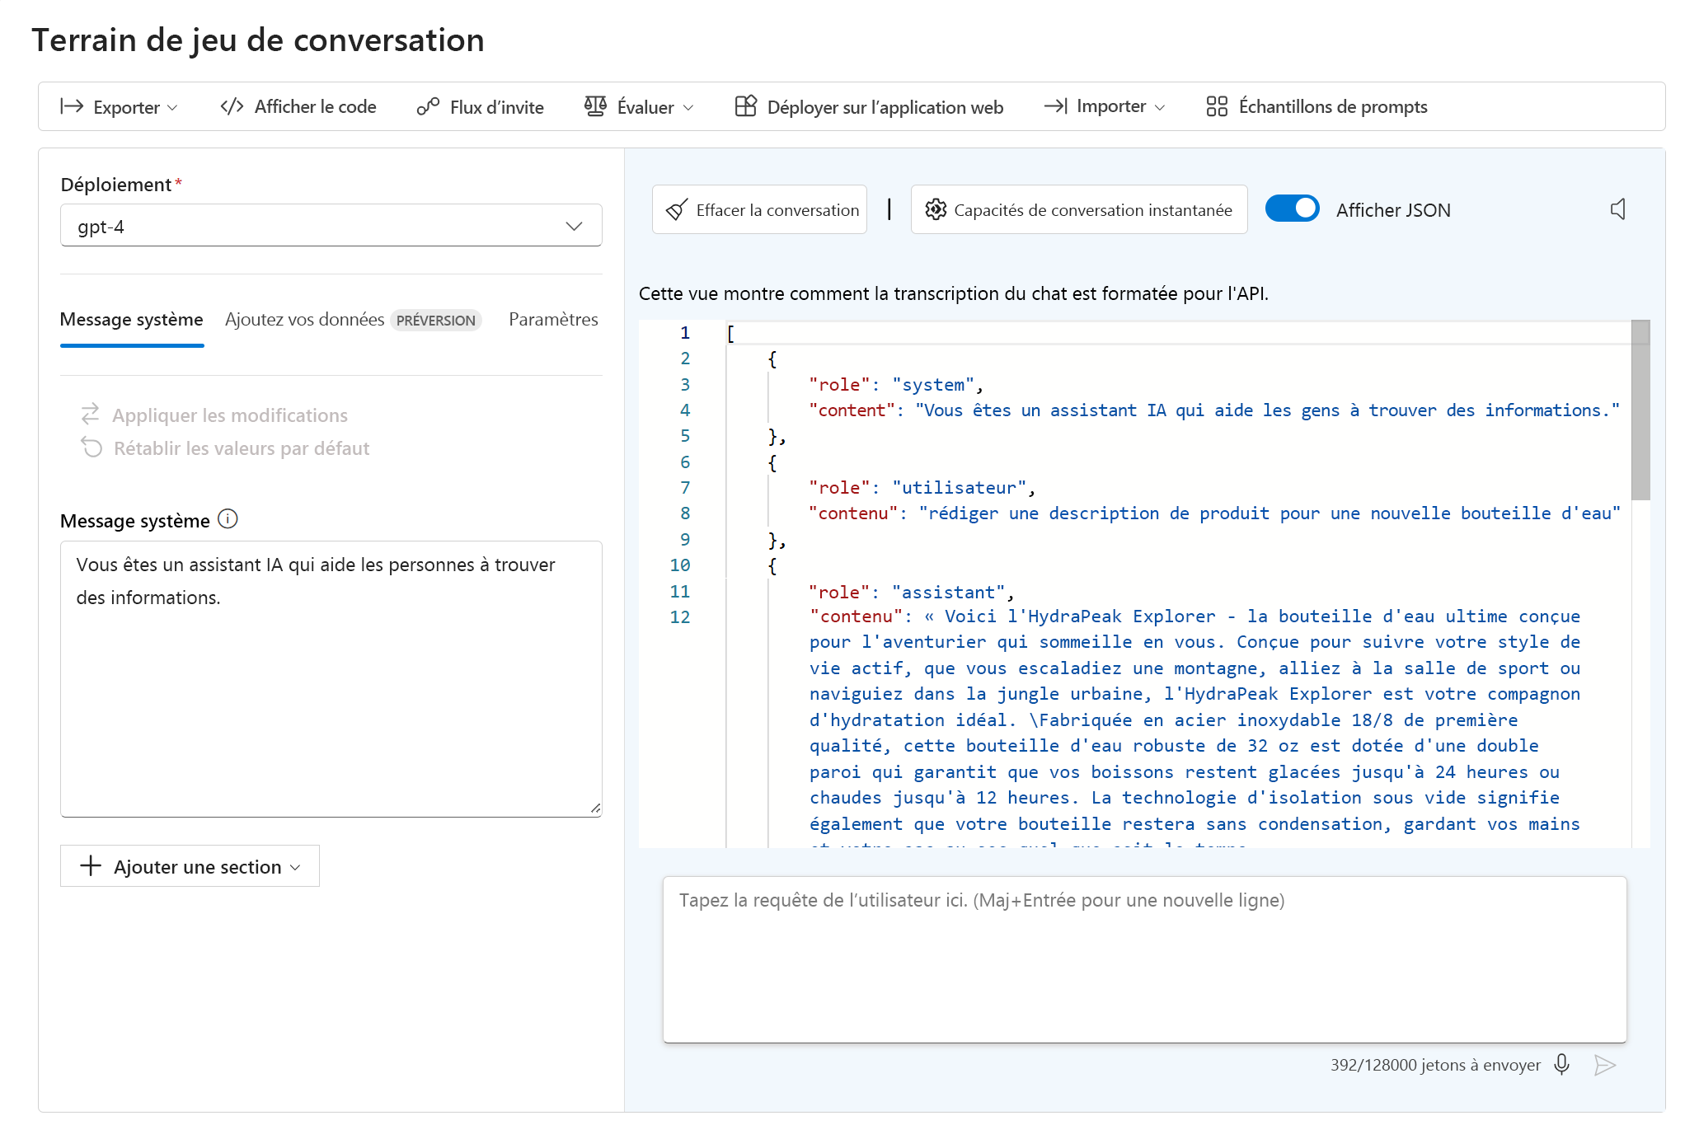Toggle the Afficher JSON switch off
Viewport: 1699px width, 1139px height.
point(1292,209)
